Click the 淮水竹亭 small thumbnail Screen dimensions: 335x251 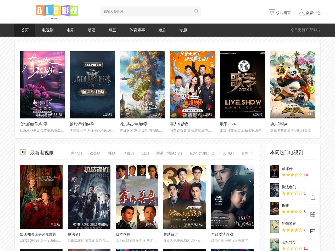click(x=275, y=245)
